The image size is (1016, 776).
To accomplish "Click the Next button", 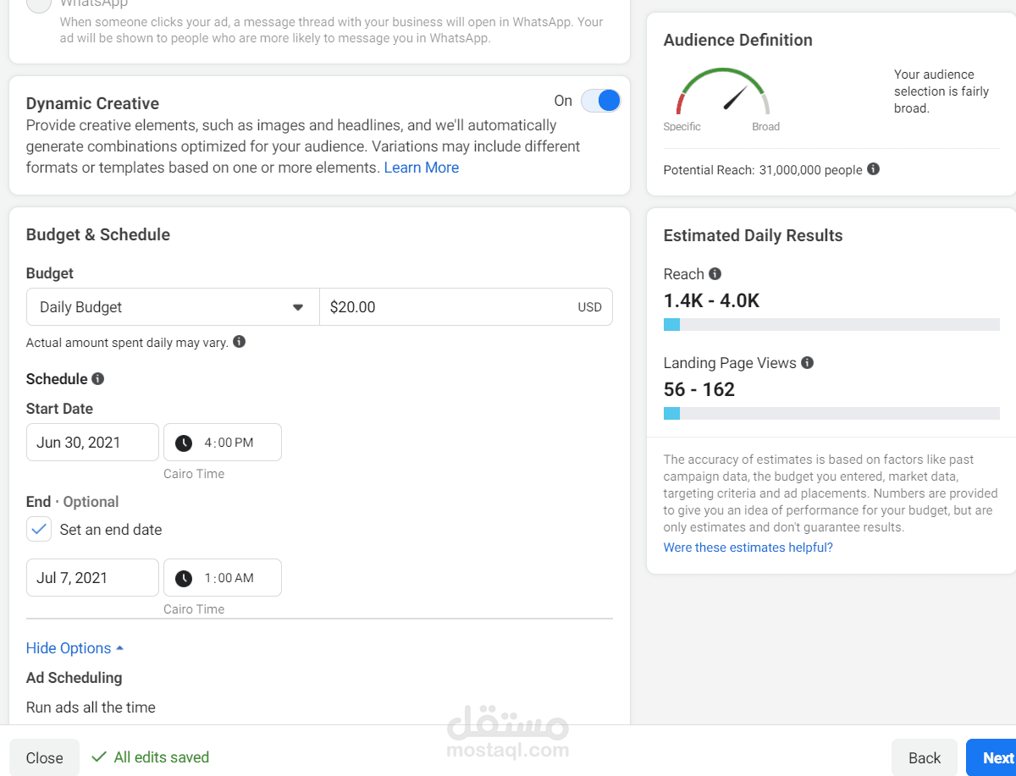I will (x=997, y=758).
